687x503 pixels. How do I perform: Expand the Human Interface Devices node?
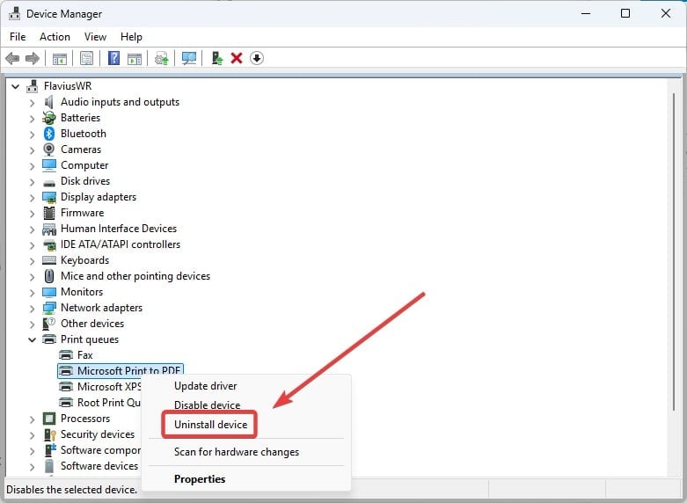[x=32, y=230]
